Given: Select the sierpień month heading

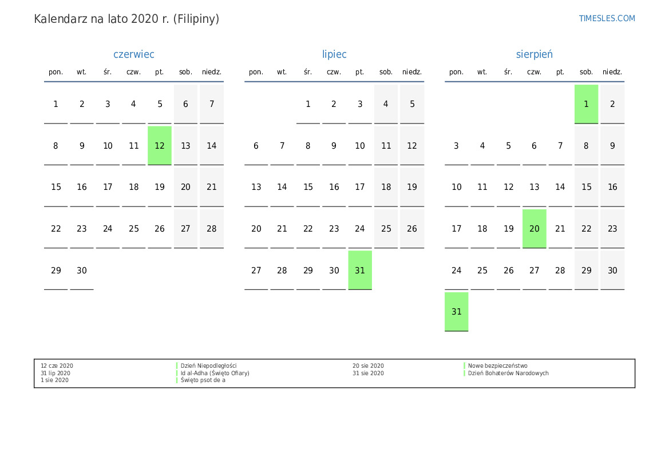Looking at the screenshot, I should (534, 54).
